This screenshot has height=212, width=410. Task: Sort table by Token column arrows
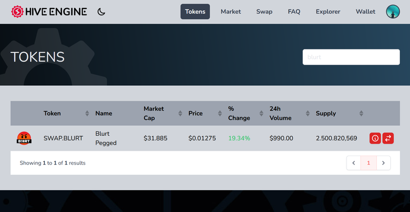87,113
